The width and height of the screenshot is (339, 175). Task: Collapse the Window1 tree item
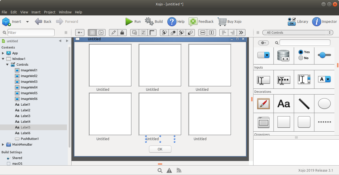[3, 59]
